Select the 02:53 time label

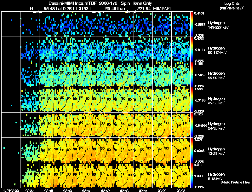click(x=124, y=190)
